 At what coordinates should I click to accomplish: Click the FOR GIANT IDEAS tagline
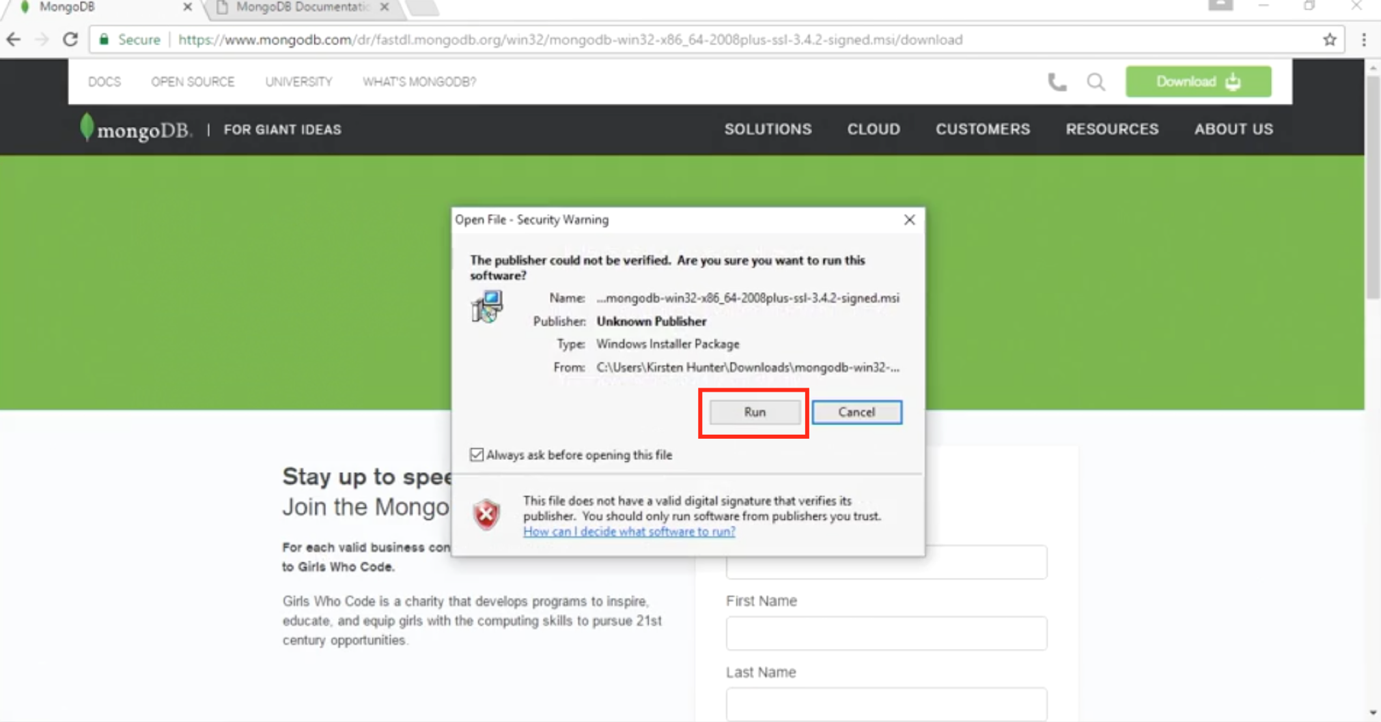click(x=282, y=130)
